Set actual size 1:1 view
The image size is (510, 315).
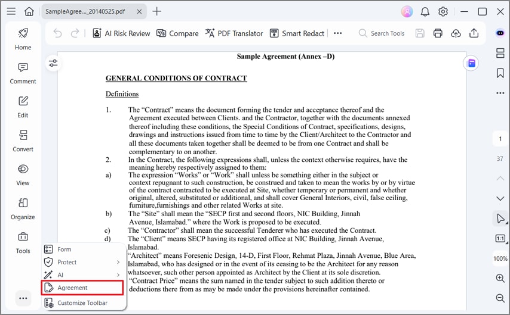click(x=500, y=239)
